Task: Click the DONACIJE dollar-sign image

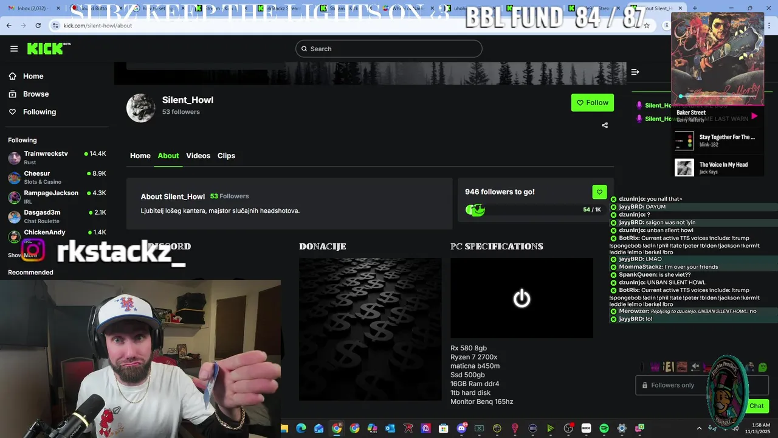Action: tap(370, 329)
